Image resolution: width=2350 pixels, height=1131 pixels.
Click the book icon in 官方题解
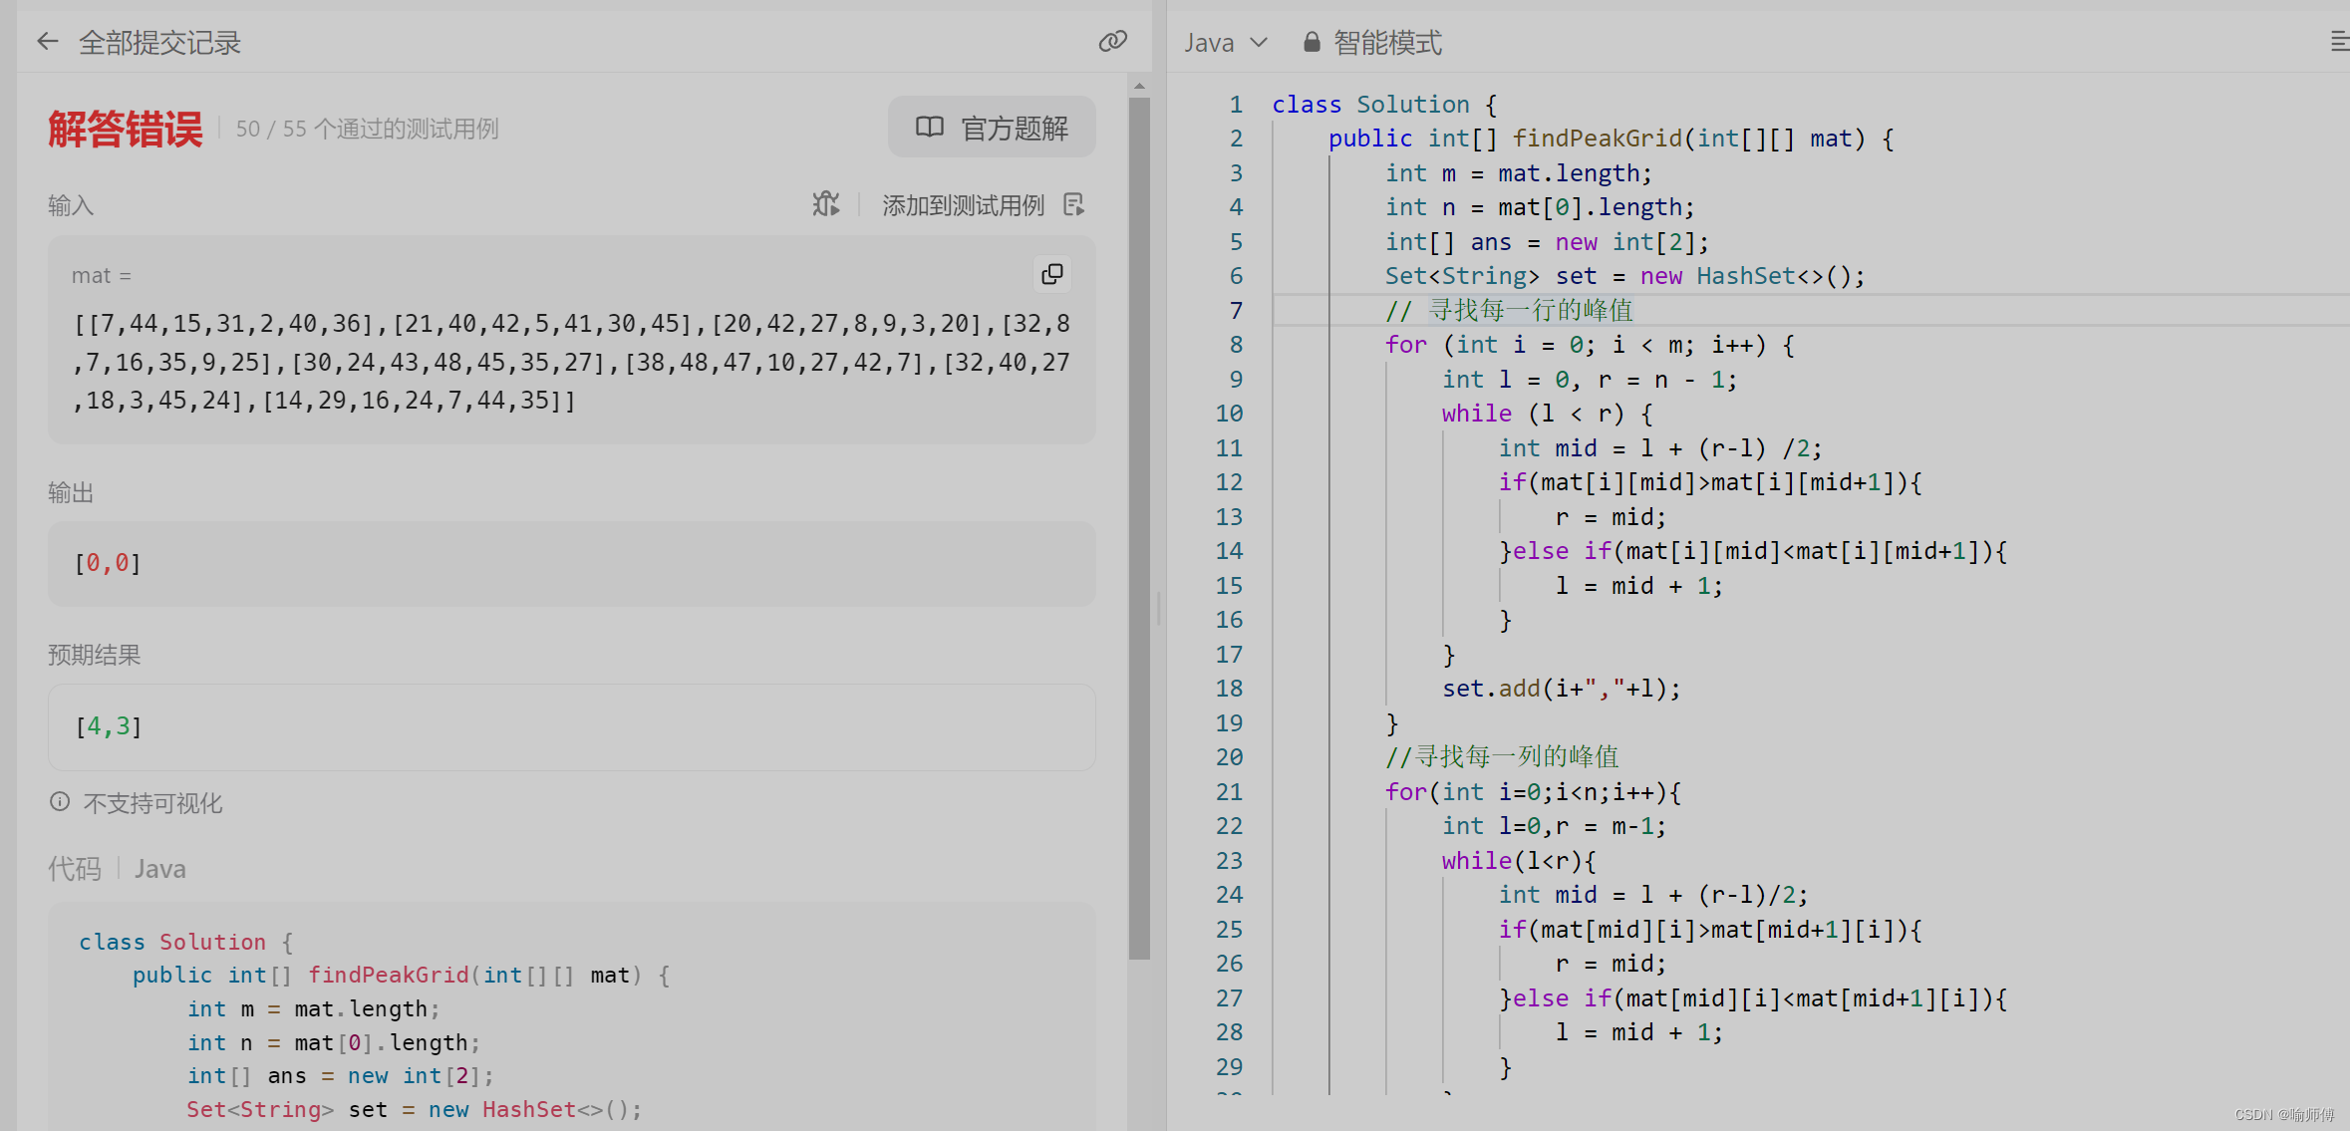pyautogui.click(x=929, y=128)
